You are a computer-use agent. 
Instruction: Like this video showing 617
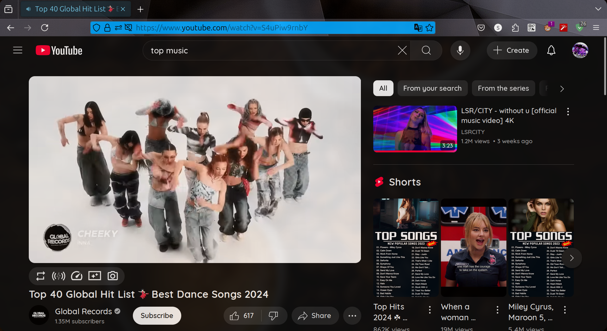tap(242, 316)
